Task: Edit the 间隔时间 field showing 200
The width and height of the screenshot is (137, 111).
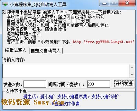Action: [x=98, y=84]
